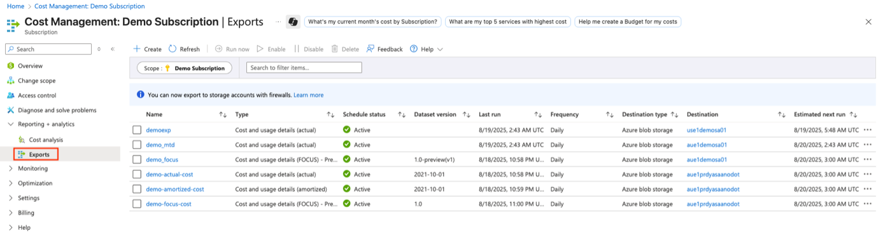
Task: Open the demo_mtd row ellipsis menu
Action: (868, 145)
